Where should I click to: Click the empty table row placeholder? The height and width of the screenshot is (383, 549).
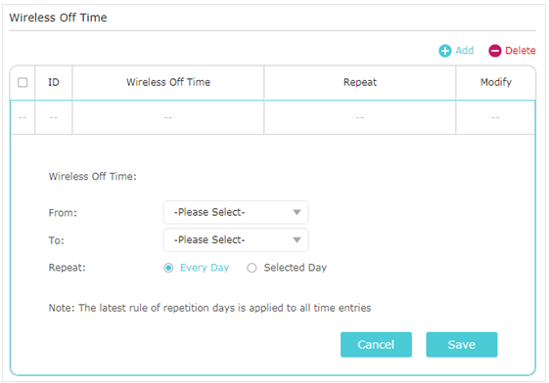point(273,117)
